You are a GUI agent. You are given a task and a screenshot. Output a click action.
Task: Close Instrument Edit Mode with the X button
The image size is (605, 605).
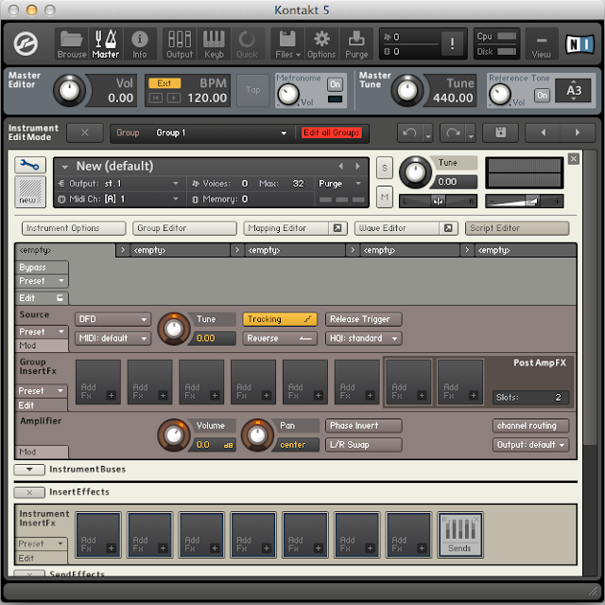pos(85,133)
